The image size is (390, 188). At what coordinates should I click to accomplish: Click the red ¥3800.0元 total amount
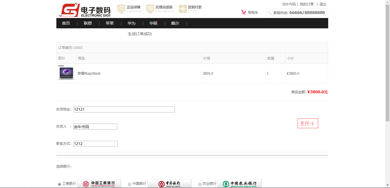(x=317, y=92)
